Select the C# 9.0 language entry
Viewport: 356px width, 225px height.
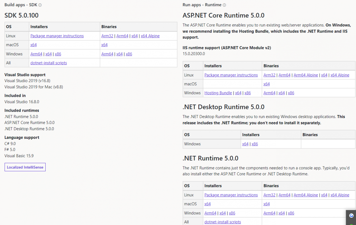(x=10, y=144)
